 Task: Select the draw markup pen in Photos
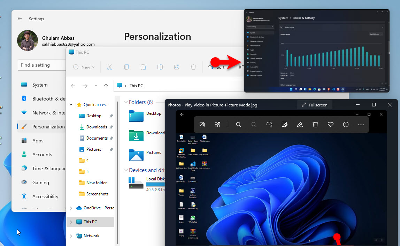click(x=300, y=125)
